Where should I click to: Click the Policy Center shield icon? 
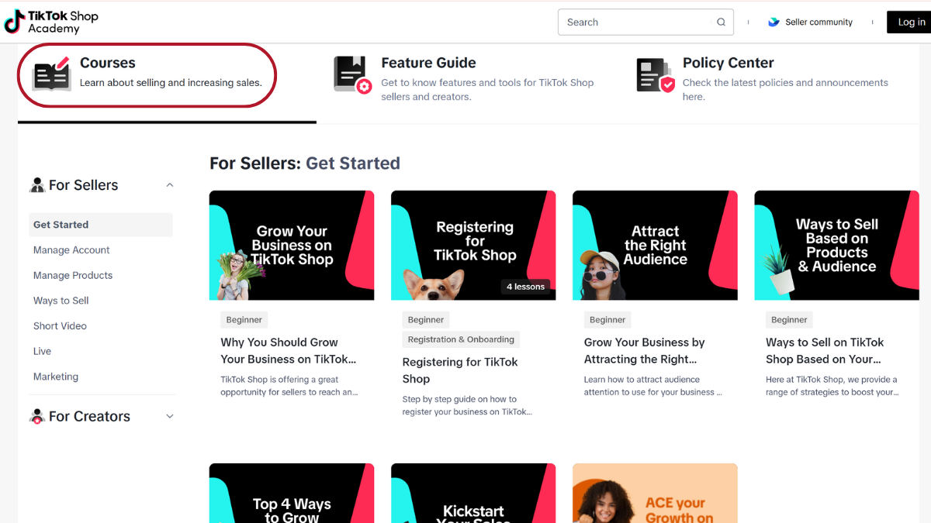click(656, 75)
